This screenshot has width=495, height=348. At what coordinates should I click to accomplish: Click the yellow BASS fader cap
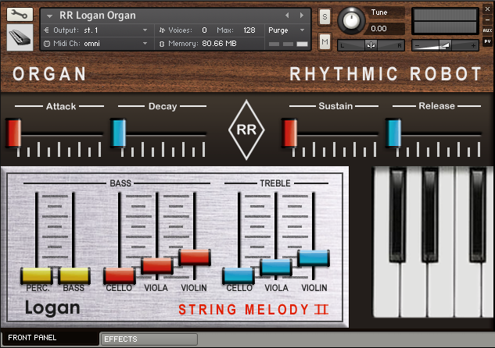tap(74, 275)
